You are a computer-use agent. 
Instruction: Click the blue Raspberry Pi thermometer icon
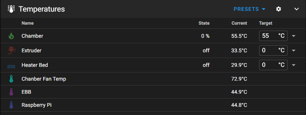[x=11, y=105]
